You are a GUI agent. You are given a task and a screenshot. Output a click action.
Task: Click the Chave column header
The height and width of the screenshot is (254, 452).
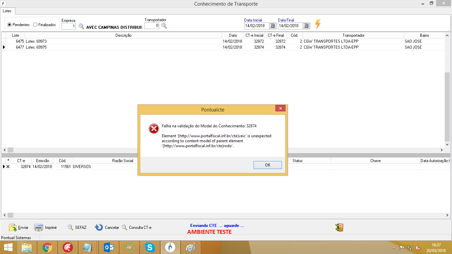pos(375,161)
